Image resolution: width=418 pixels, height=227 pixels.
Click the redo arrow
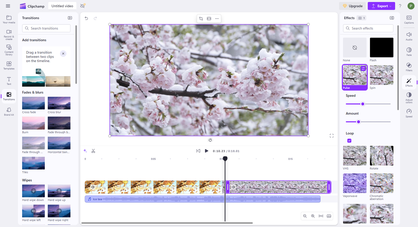click(95, 18)
